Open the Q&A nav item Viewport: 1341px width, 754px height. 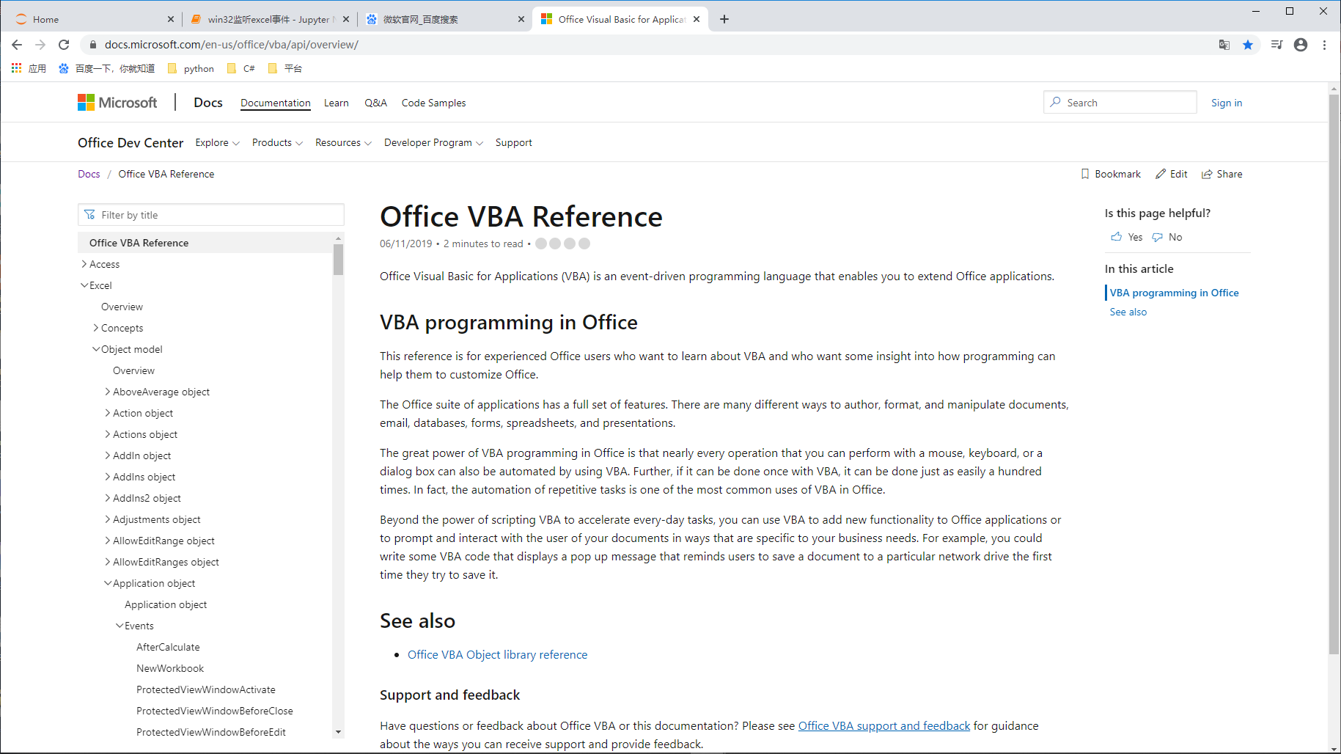[x=375, y=103]
